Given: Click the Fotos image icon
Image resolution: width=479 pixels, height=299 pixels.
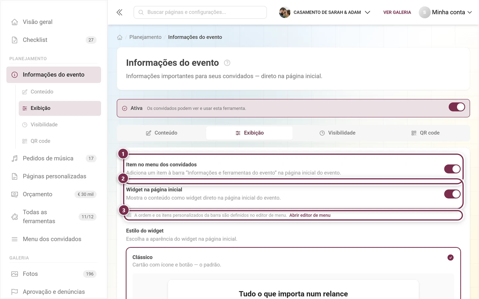Looking at the screenshot, I should coord(15,274).
